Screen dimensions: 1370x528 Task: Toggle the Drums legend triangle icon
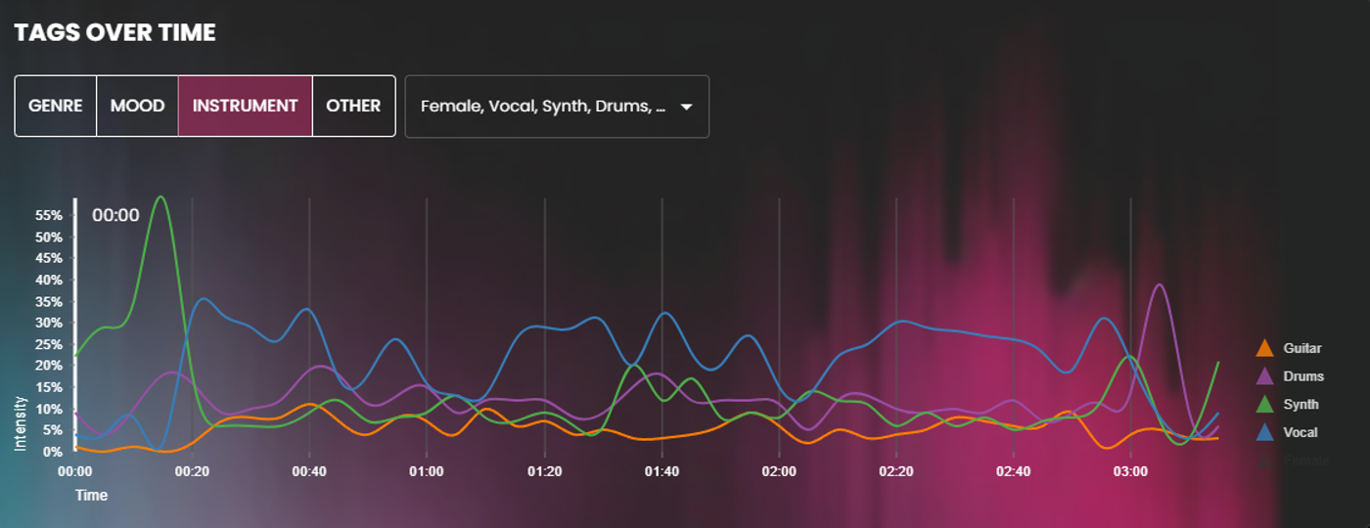pos(1264,376)
